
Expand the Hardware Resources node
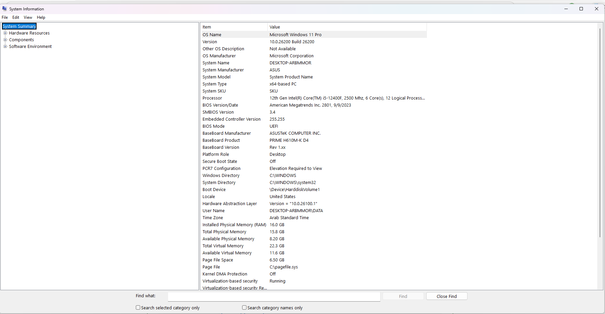coord(5,33)
